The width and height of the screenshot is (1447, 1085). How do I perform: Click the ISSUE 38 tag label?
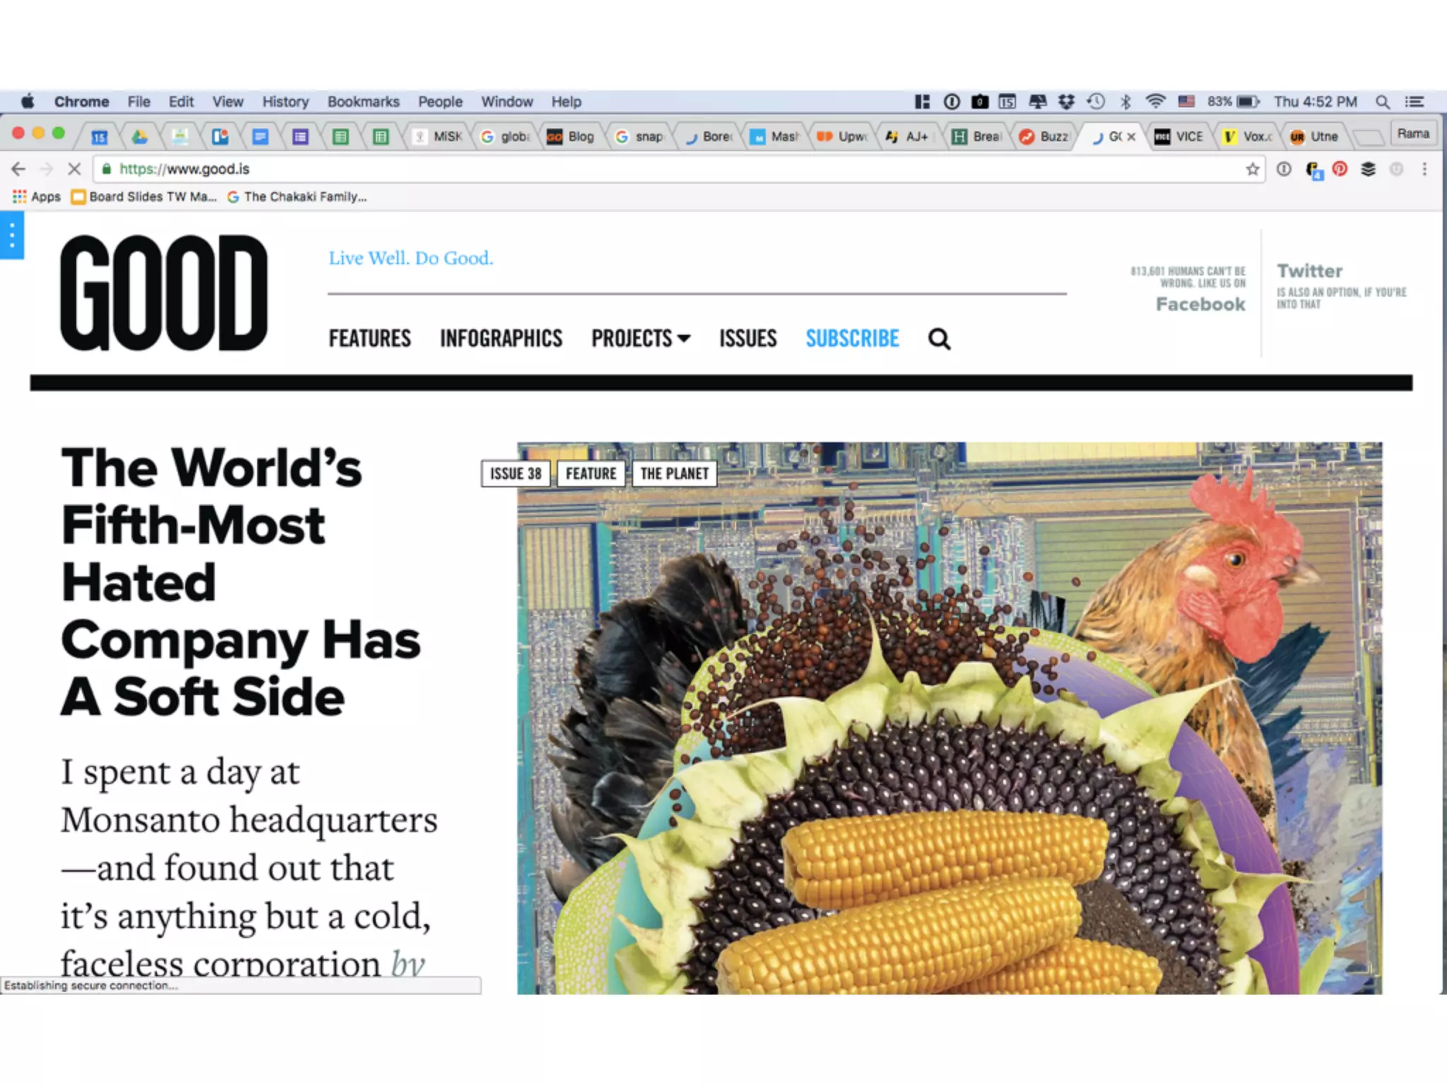[x=516, y=473]
